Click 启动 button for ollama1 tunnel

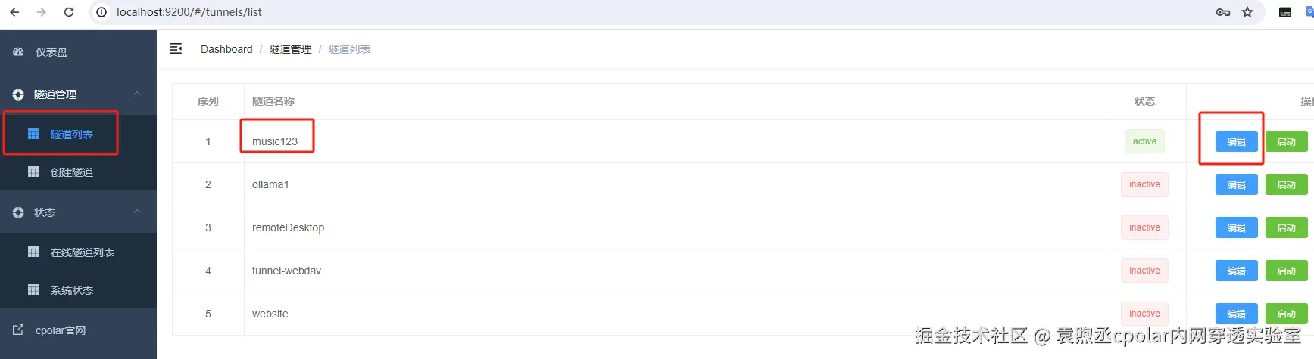[x=1286, y=185]
